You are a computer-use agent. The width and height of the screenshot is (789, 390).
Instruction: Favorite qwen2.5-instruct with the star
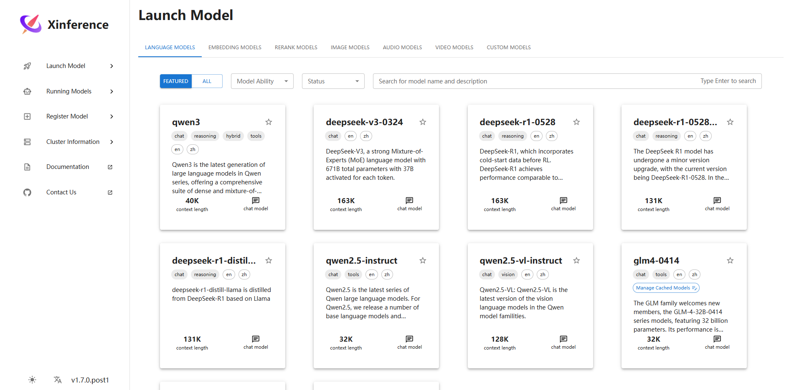(423, 260)
